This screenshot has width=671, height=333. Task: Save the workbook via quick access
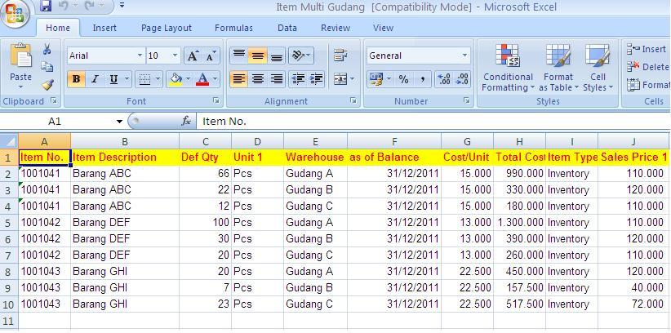(46, 6)
